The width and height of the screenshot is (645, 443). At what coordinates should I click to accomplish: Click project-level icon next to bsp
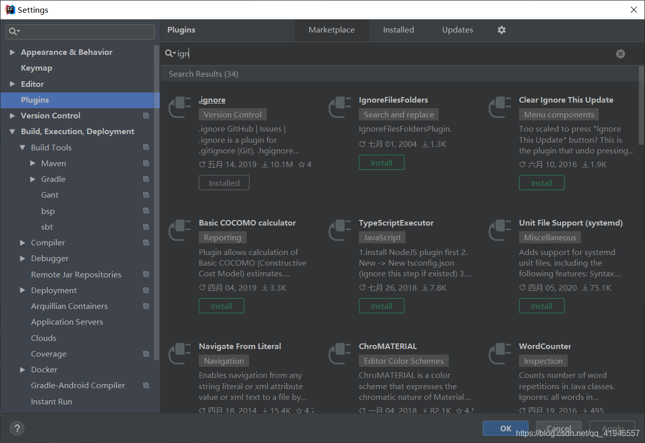tap(146, 211)
